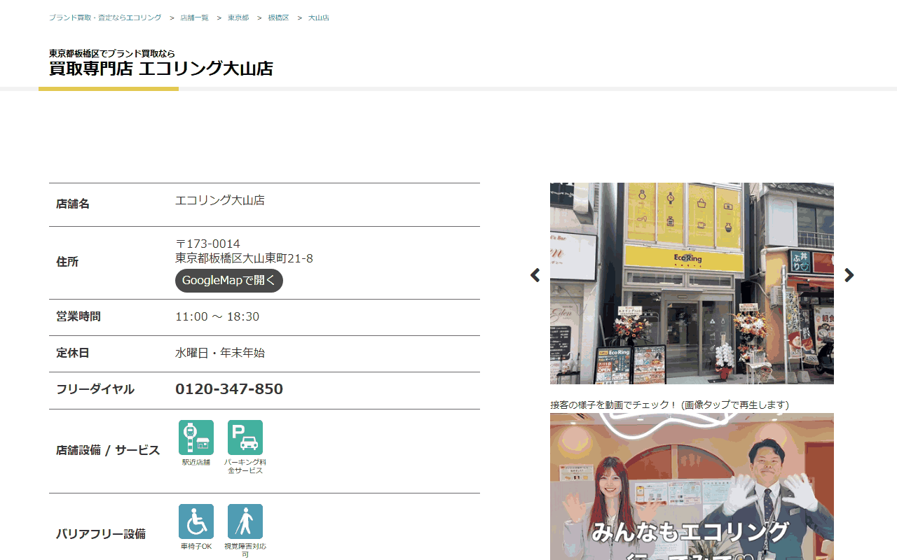
Task: Play the みんなもエコリング customer service video
Action: 692,486
